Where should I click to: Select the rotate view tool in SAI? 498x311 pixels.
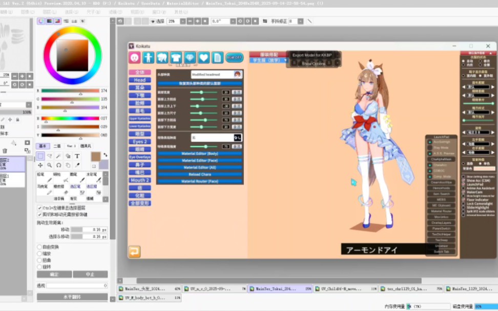click(59, 165)
